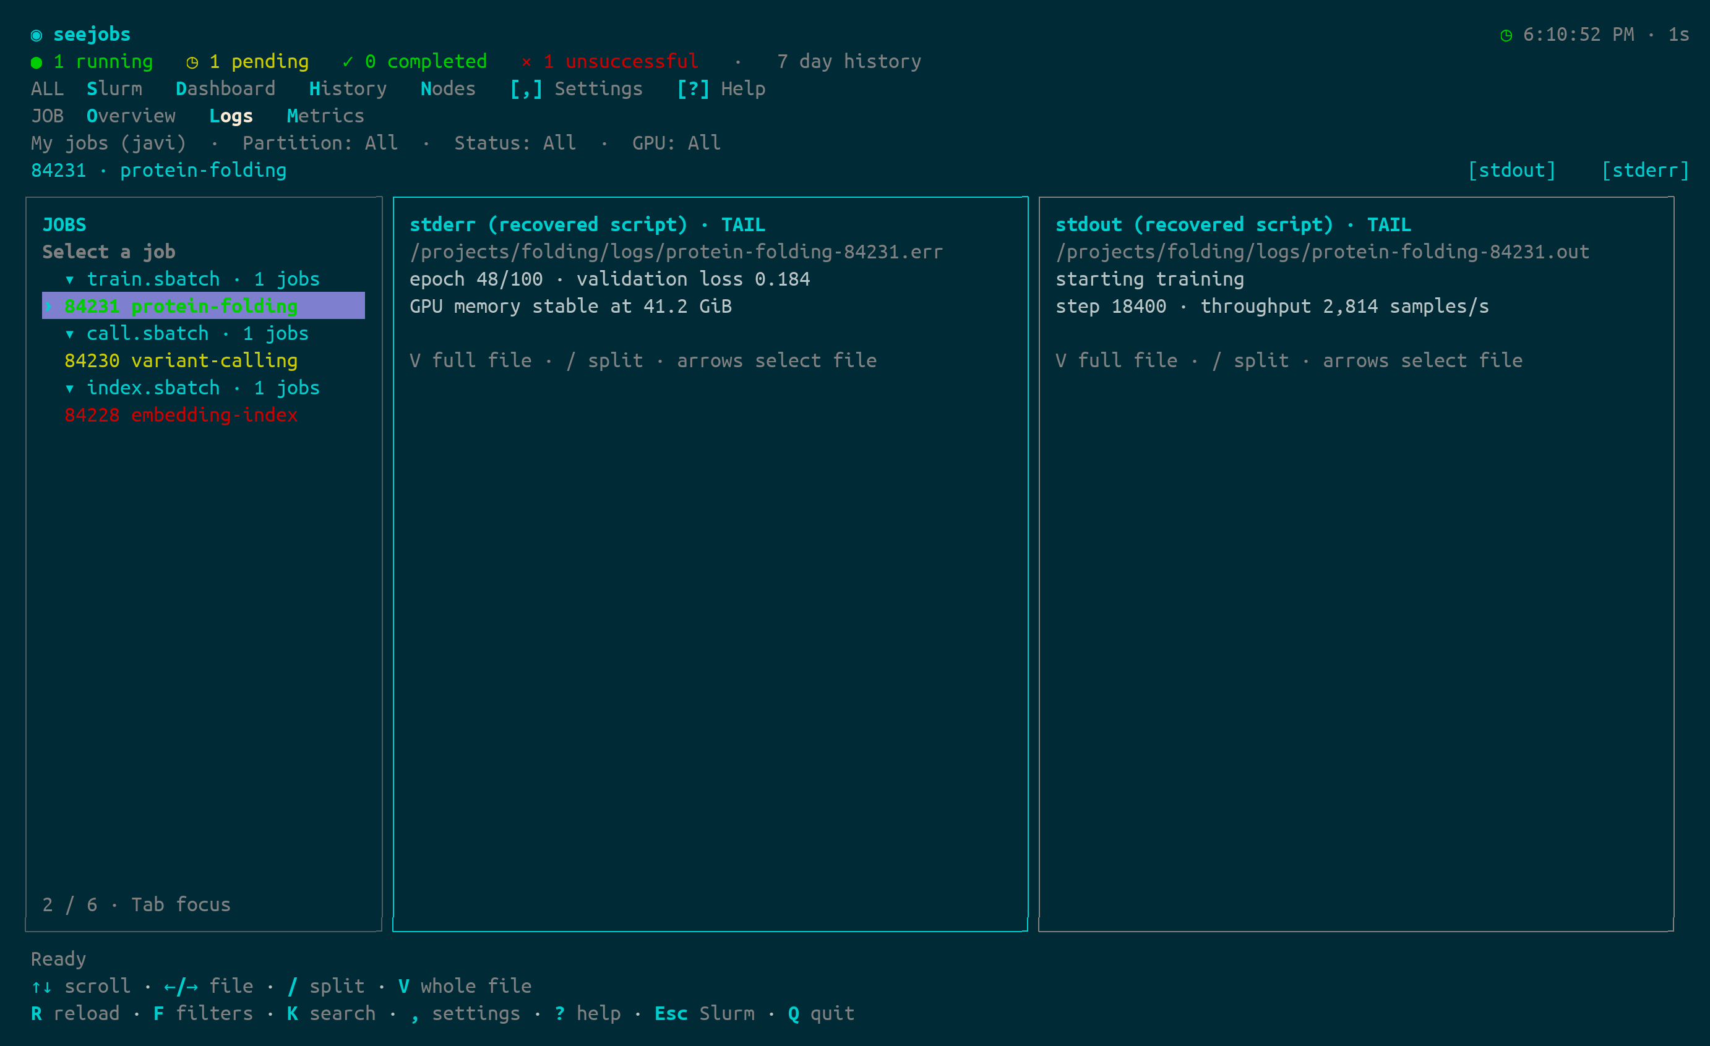Open the Dashboard tab
1710x1046 pixels.
(x=226, y=89)
